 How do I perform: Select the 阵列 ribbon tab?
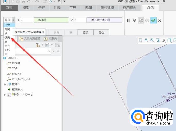(x=150, y=8)
